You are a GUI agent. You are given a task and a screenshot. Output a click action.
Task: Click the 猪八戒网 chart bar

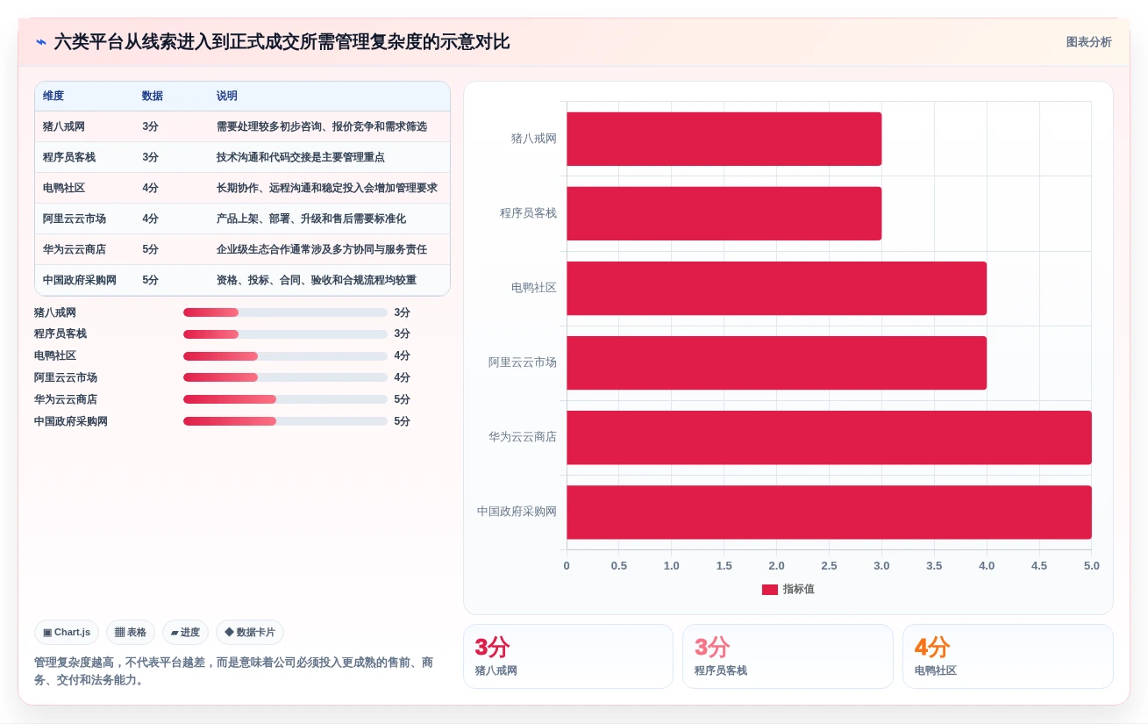(724, 139)
